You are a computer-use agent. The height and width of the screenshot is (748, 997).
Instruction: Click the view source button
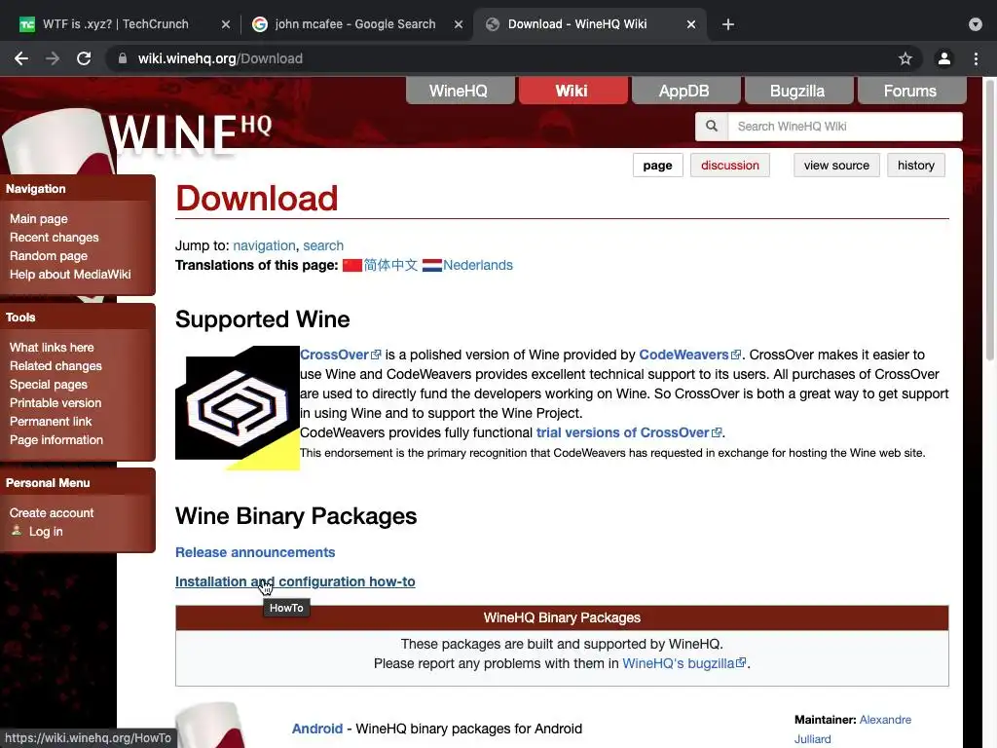(x=836, y=166)
